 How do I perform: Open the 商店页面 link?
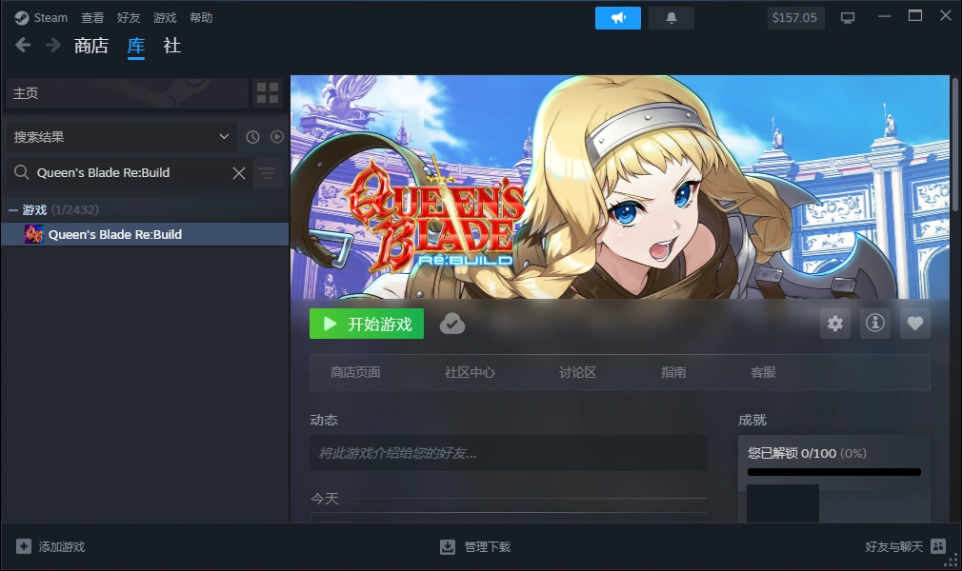(355, 372)
